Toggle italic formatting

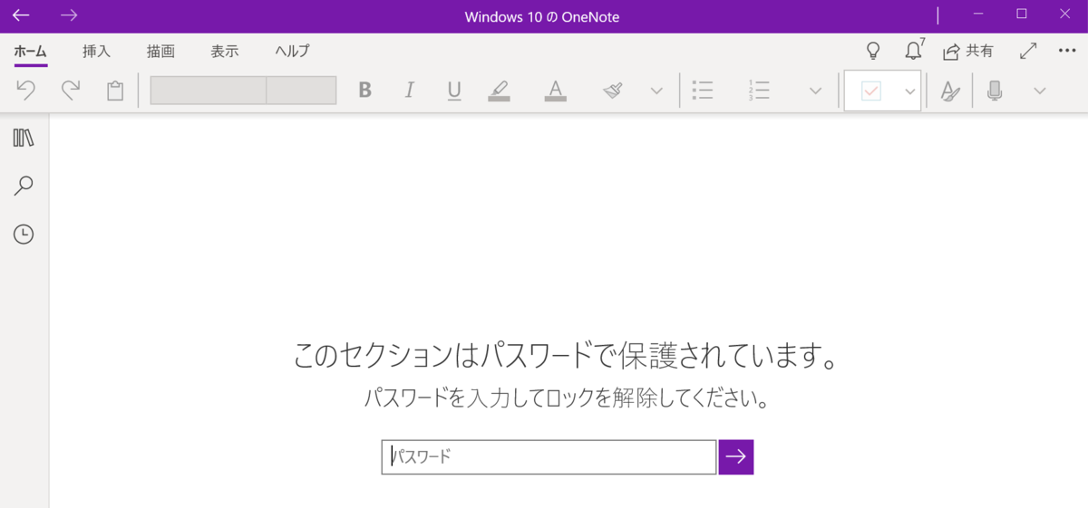409,91
